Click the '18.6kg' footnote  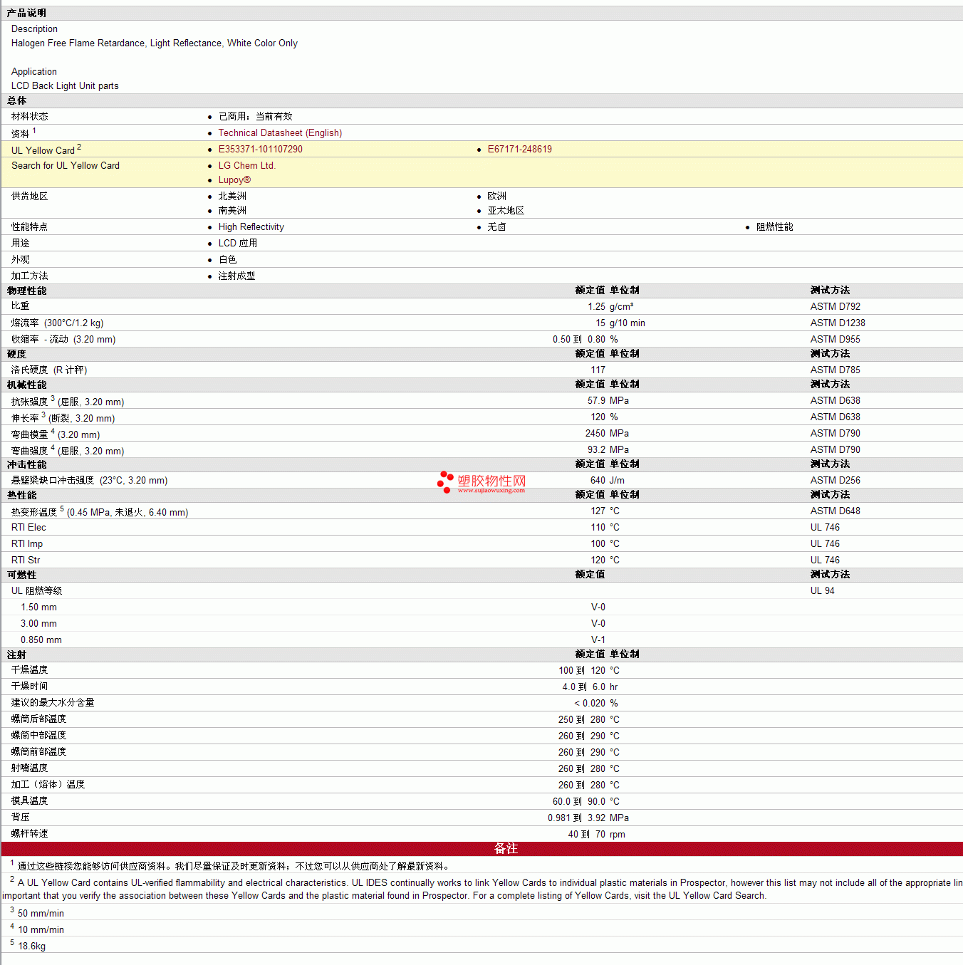coord(31,946)
